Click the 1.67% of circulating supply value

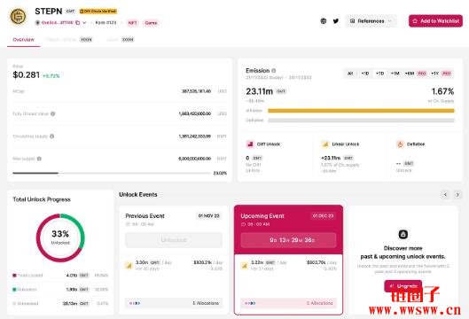point(442,91)
